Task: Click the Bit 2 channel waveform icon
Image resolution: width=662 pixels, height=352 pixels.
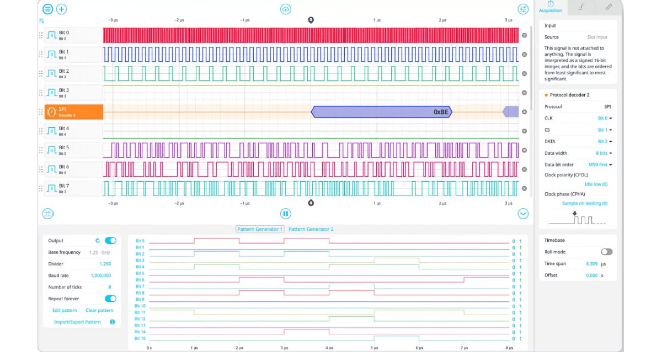Action: pyautogui.click(x=51, y=74)
